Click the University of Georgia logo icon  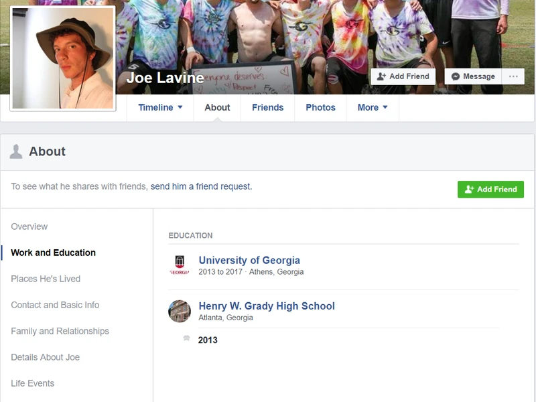(x=179, y=265)
